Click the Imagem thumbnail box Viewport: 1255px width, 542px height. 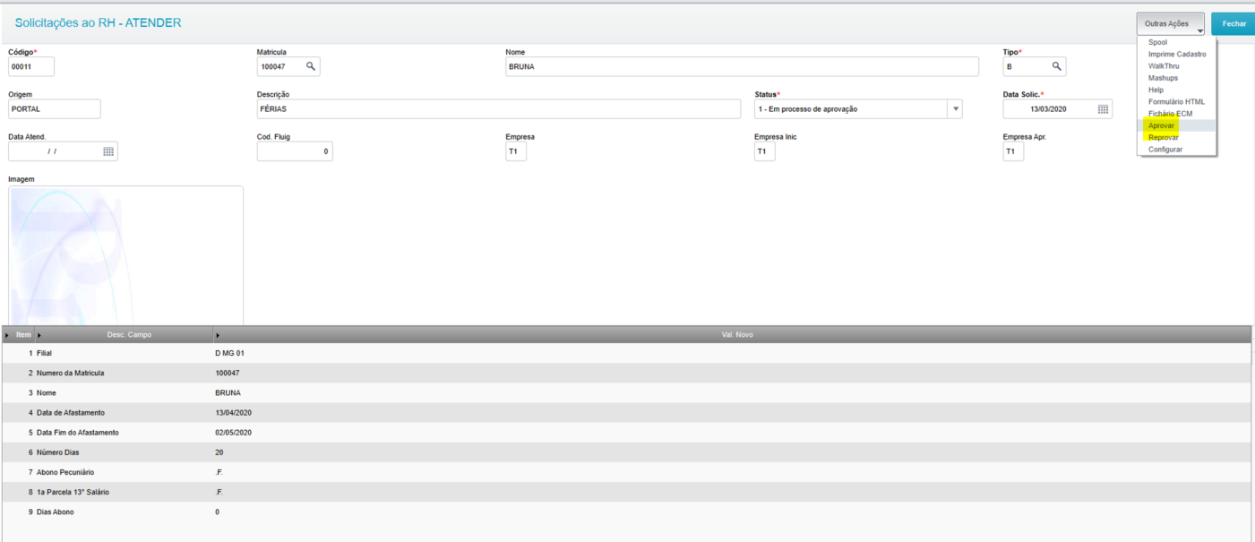click(125, 255)
